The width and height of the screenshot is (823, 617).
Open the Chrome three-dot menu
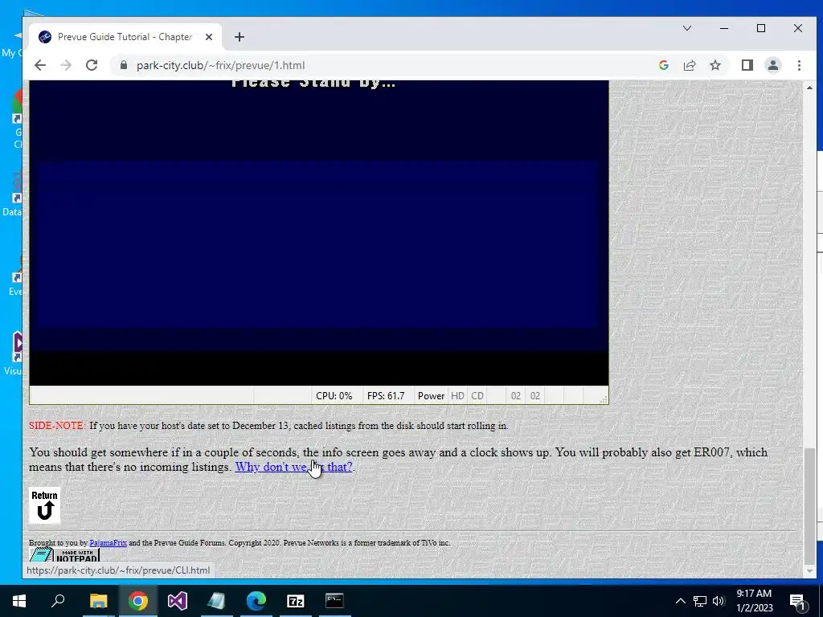(799, 65)
